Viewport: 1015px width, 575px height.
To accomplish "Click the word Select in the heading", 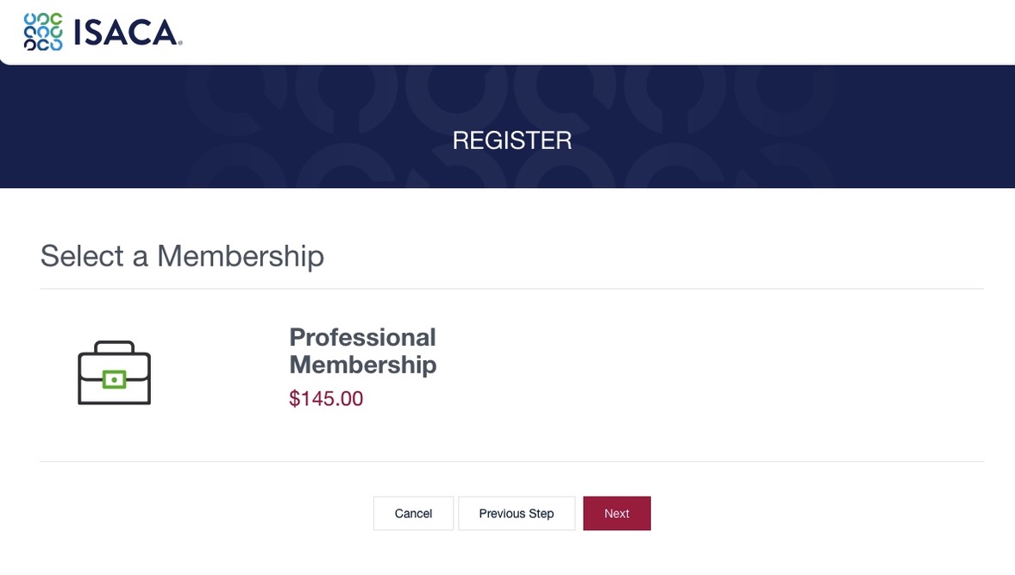I will click(82, 256).
